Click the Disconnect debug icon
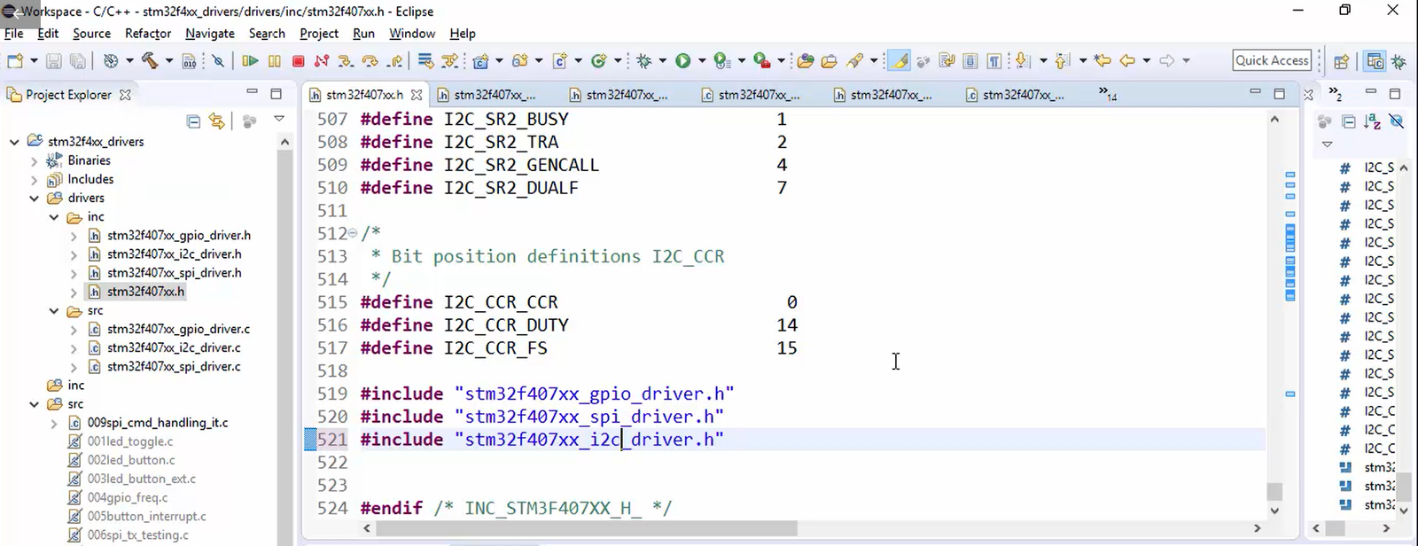1418x546 pixels. click(x=322, y=61)
